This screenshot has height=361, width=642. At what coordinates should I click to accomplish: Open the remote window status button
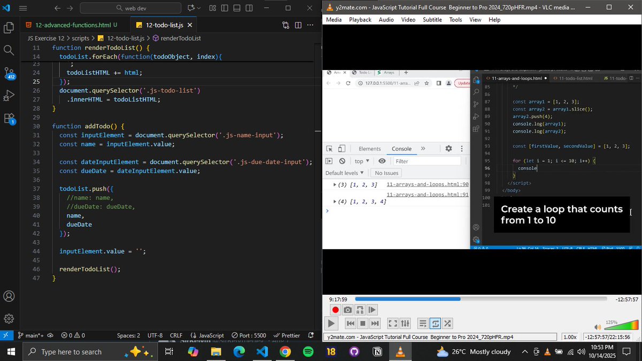pyautogui.click(x=6, y=335)
